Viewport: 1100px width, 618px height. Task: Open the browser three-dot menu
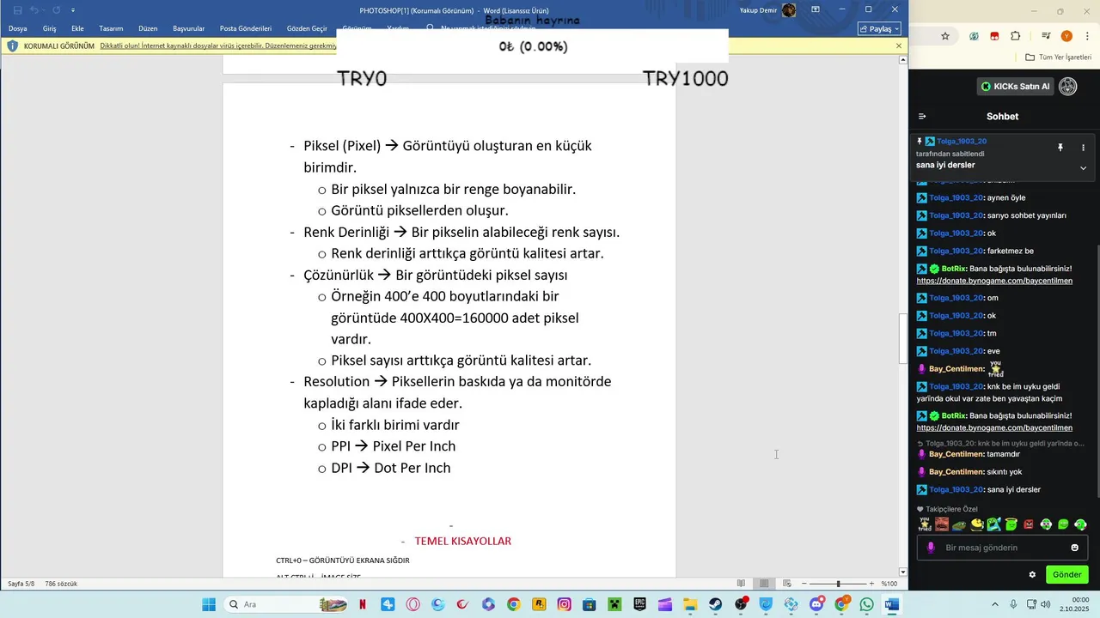click(x=1087, y=36)
